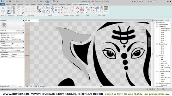Viewport: 172px width, 96px height.
Task: Choose the Align tool in Modify panel
Action: coord(39,8)
